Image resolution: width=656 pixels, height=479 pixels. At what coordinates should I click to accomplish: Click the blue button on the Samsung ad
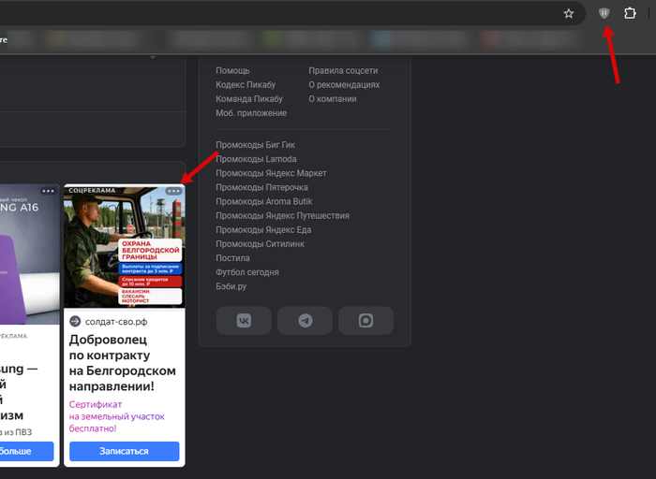point(27,452)
